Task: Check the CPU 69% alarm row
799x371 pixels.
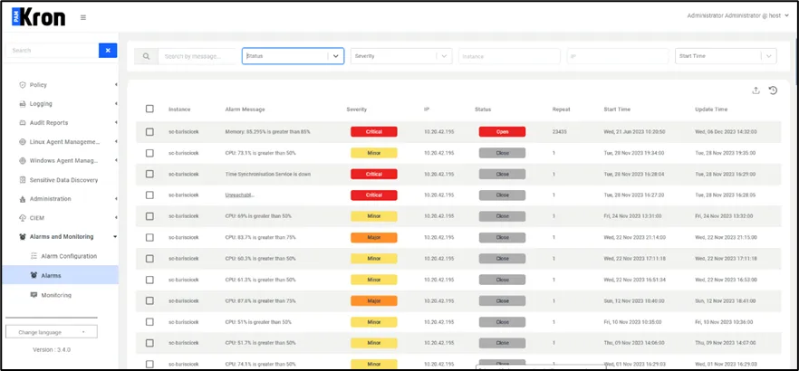Action: [x=149, y=216]
